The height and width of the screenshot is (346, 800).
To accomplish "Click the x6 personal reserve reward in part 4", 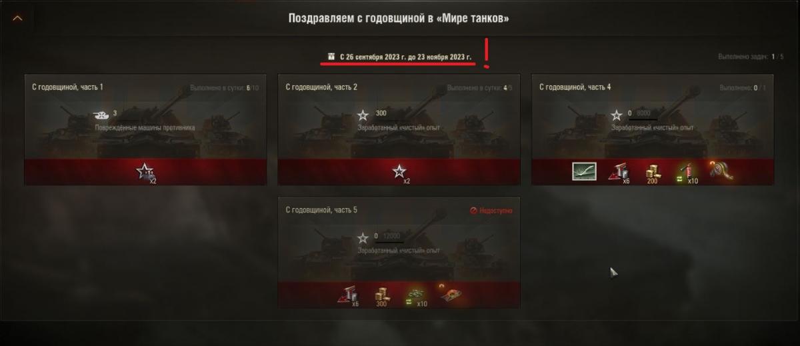I will point(619,173).
